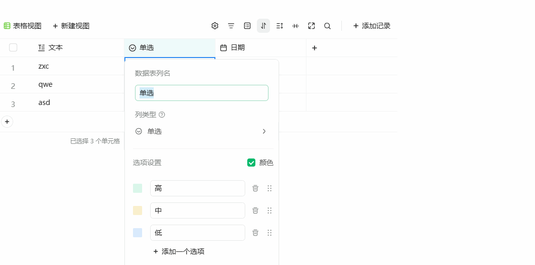This screenshot has height=265, width=535.
Task: Click the group records list icon
Action: [x=247, y=26]
